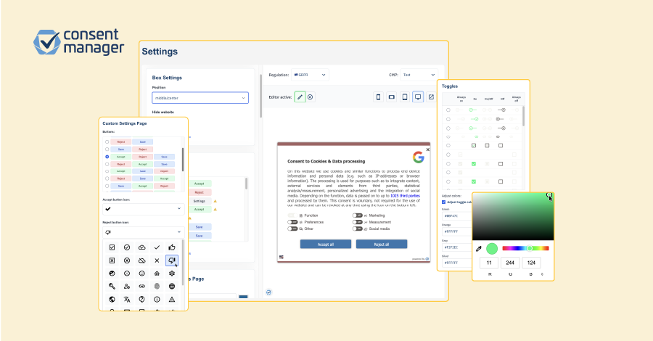This screenshot has width=653, height=341.
Task: Check the Adjust toggle colors checkbox
Action: (443, 202)
